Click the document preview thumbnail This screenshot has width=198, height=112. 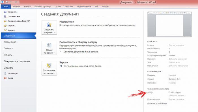tap(169, 24)
